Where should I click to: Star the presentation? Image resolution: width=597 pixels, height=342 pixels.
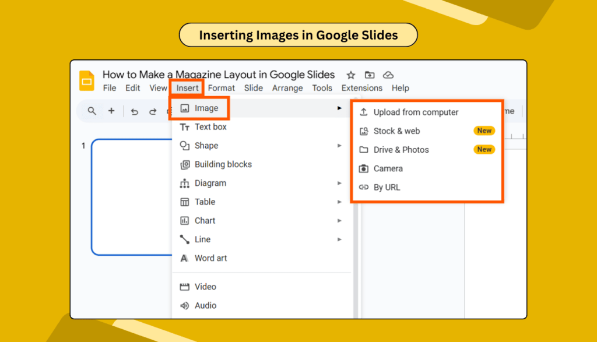click(x=350, y=75)
